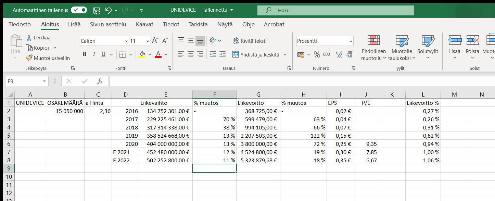Click the percent style icon
The image size is (495, 201).
tap(317, 54)
